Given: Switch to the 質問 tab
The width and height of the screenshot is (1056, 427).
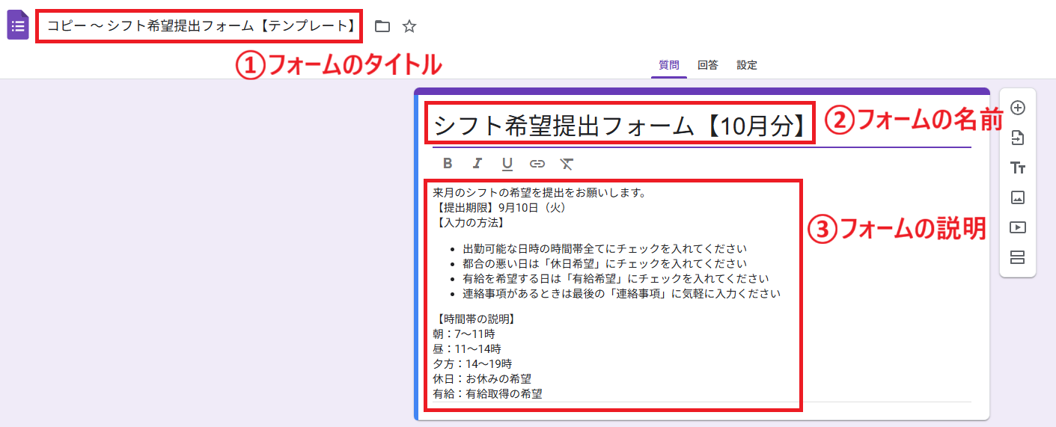Looking at the screenshot, I should pos(668,65).
